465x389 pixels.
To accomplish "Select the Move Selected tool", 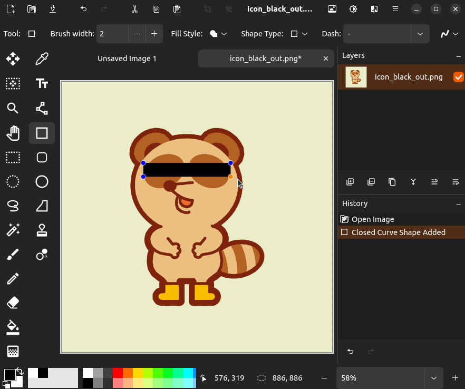I will pyautogui.click(x=13, y=59).
